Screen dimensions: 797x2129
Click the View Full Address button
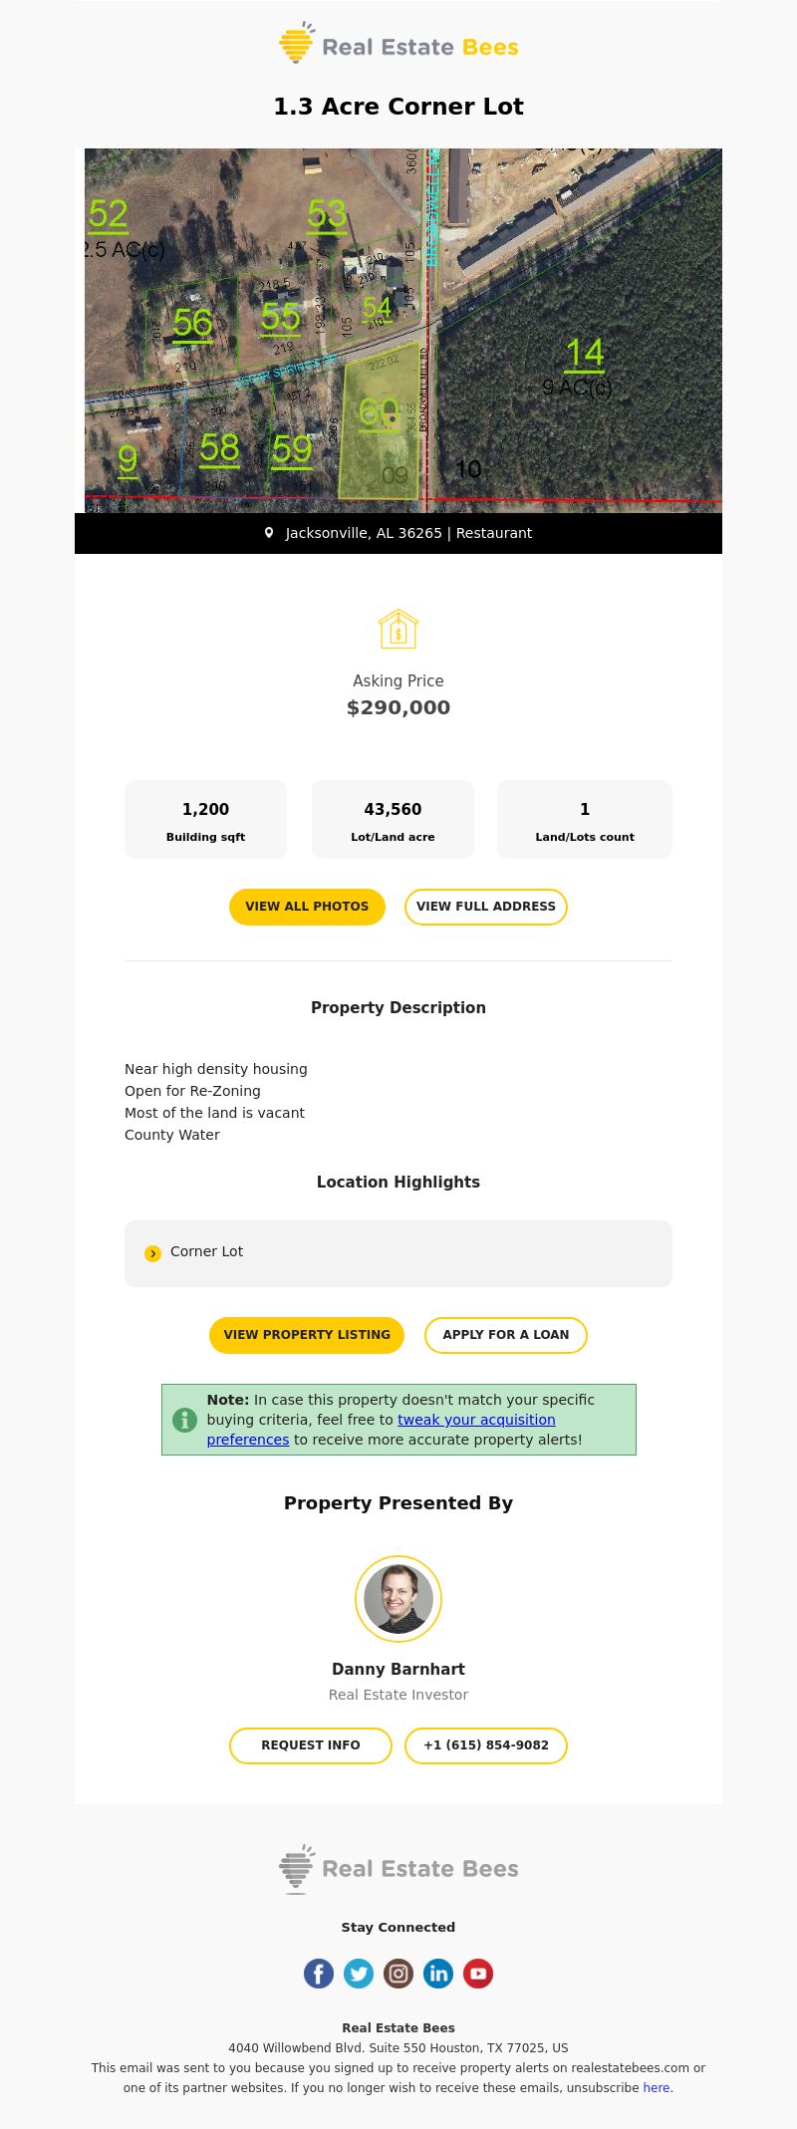point(486,907)
